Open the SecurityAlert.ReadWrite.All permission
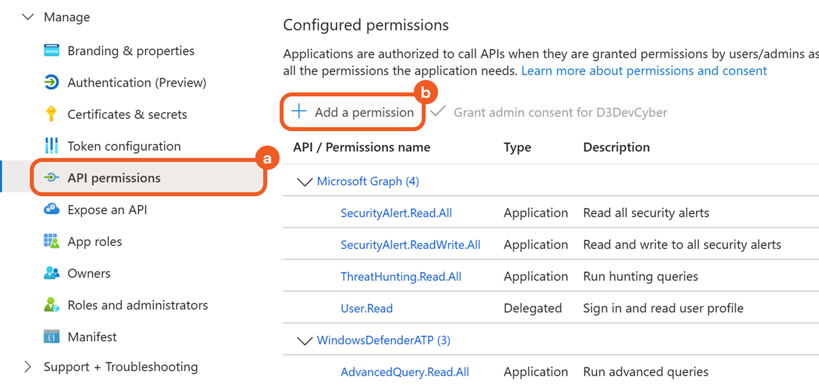 click(410, 245)
